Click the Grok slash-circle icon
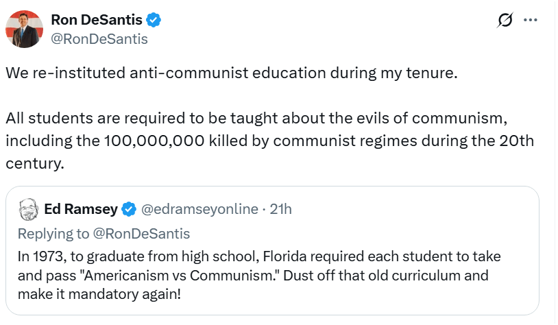 point(505,21)
